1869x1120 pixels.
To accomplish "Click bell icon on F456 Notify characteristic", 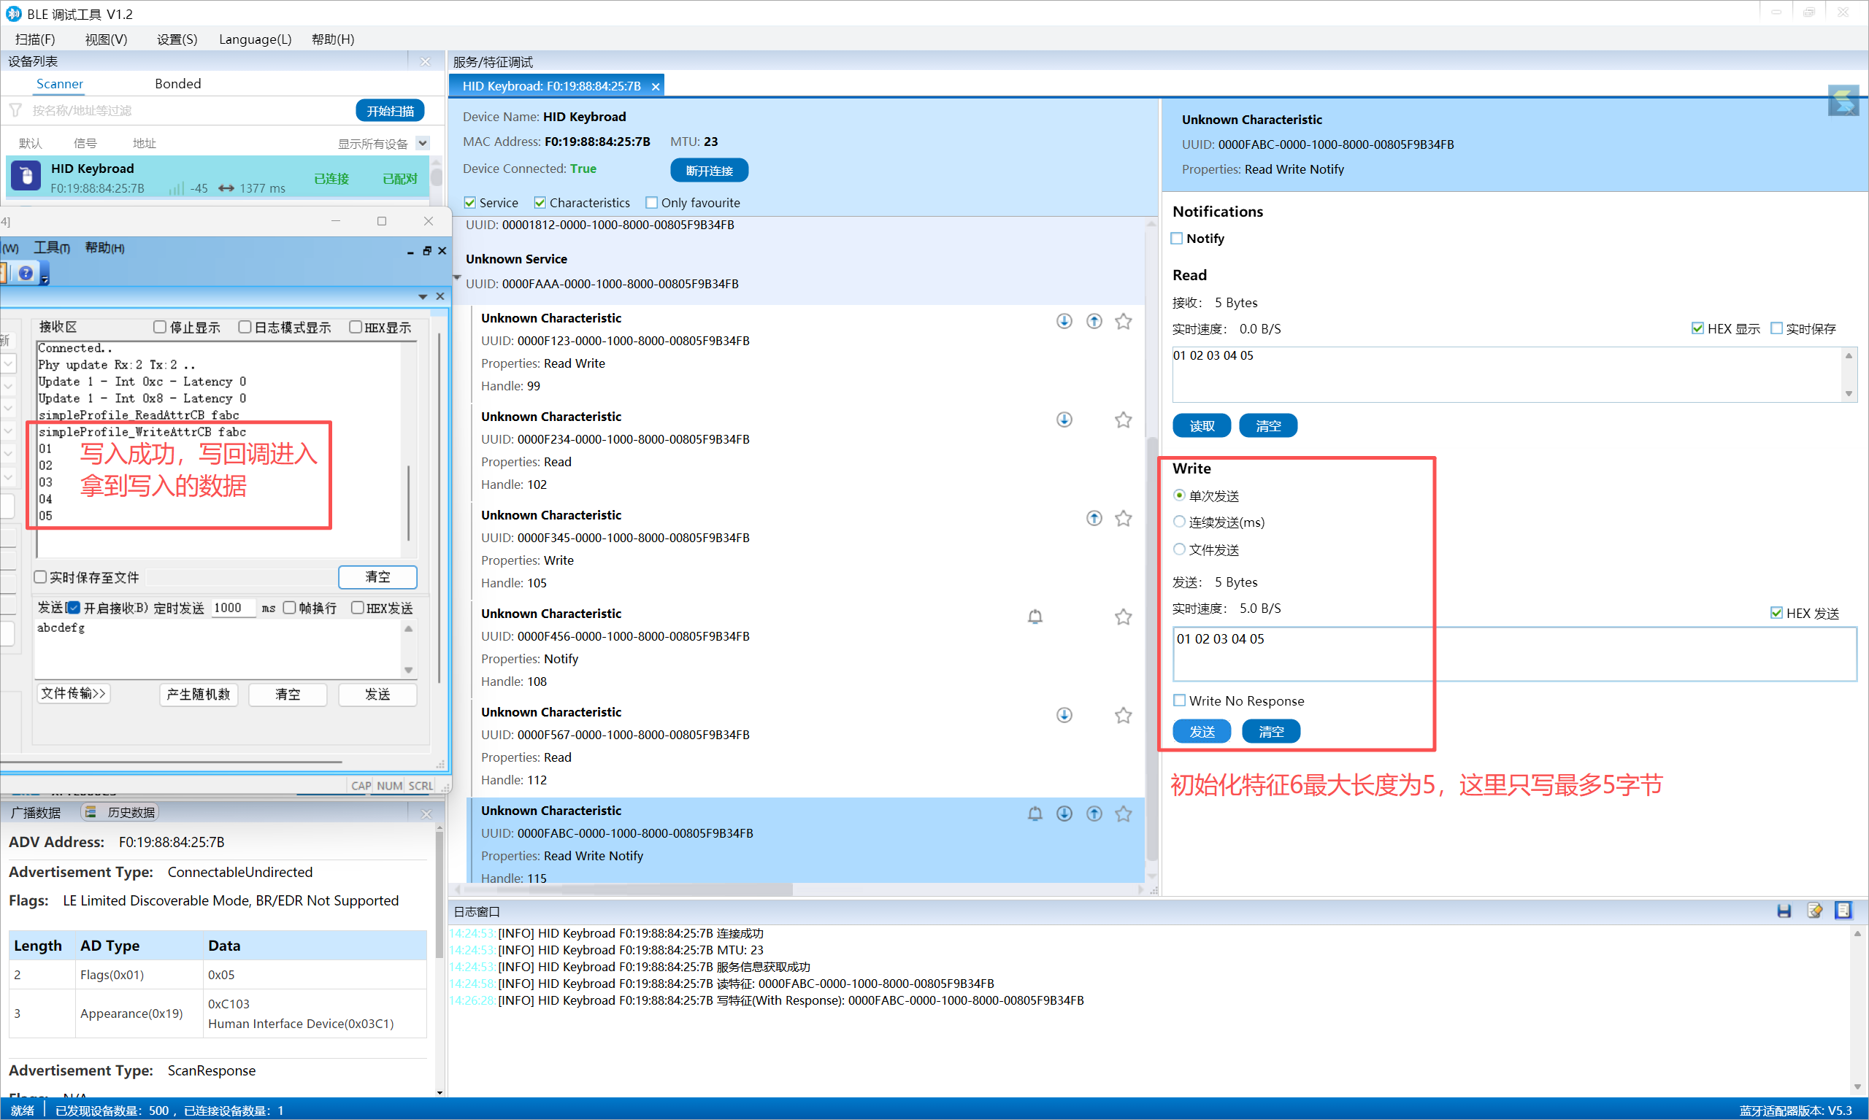I will tap(1035, 617).
